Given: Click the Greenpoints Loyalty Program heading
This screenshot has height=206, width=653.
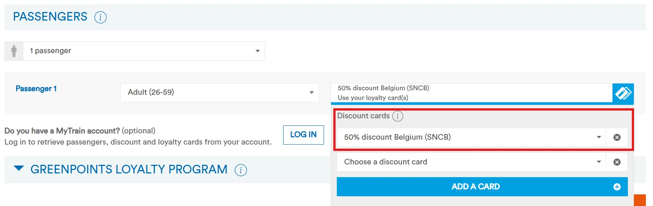Looking at the screenshot, I should [129, 170].
